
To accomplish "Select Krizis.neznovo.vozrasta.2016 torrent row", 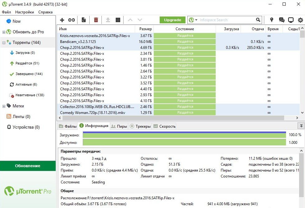I will (x=178, y=36).
